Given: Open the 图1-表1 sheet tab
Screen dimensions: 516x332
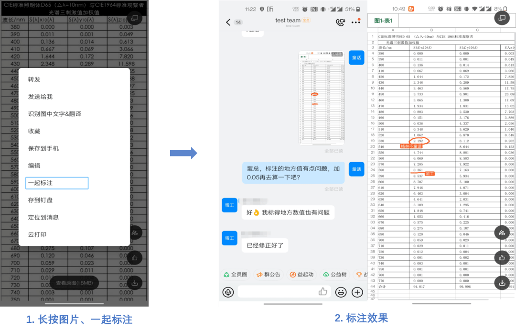Looking at the screenshot, I should click(383, 21).
